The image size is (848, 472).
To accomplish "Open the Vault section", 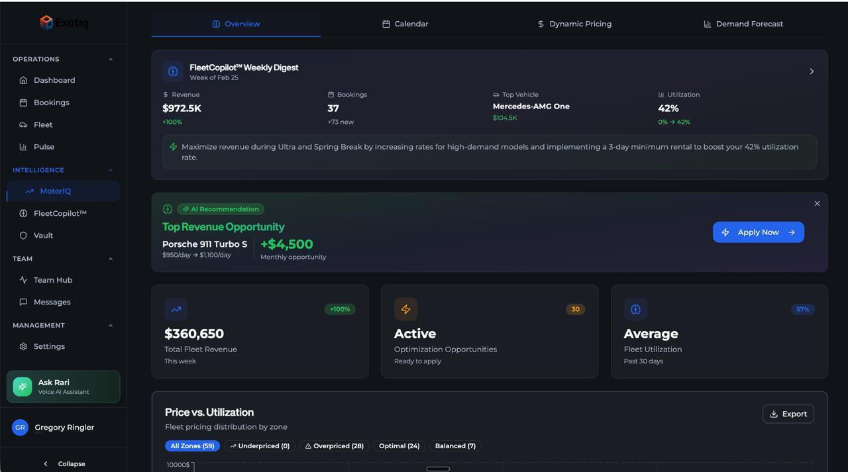I will click(x=42, y=235).
